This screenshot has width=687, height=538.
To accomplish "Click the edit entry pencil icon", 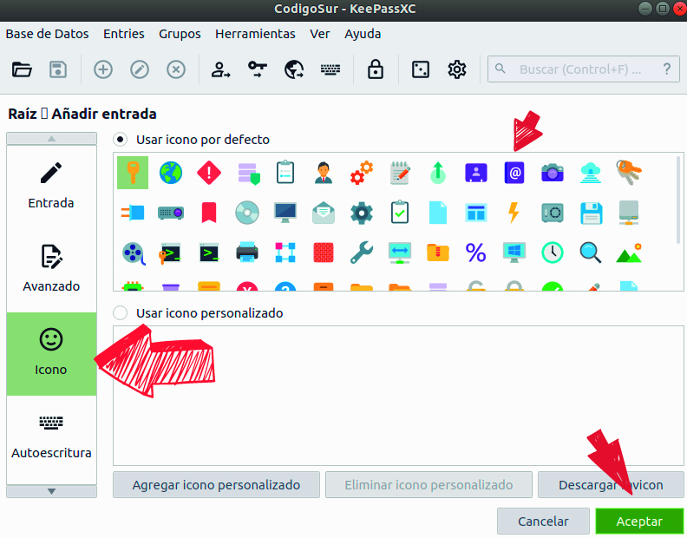I will (x=140, y=69).
